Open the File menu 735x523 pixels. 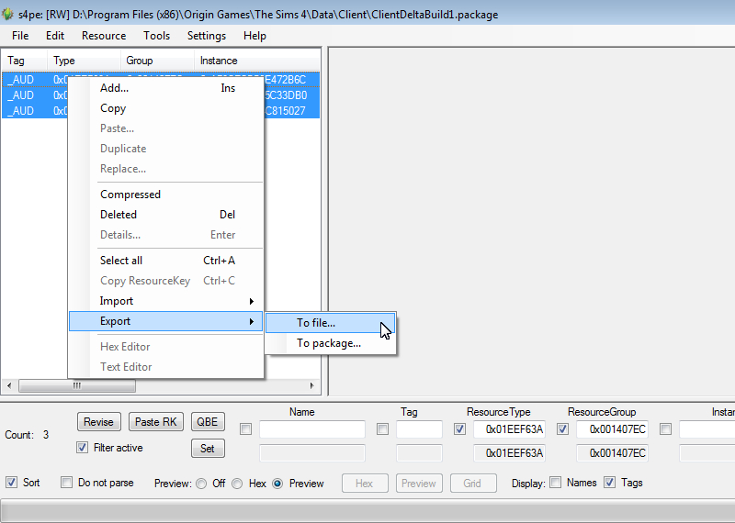tap(20, 36)
